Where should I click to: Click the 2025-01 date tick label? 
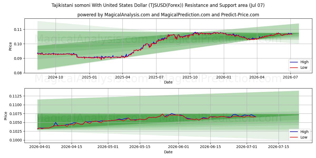point(90,77)
